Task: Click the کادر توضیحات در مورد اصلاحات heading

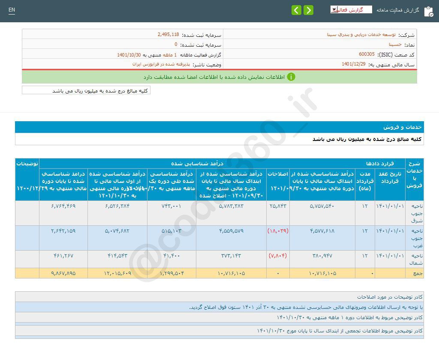Action: coord(390,297)
